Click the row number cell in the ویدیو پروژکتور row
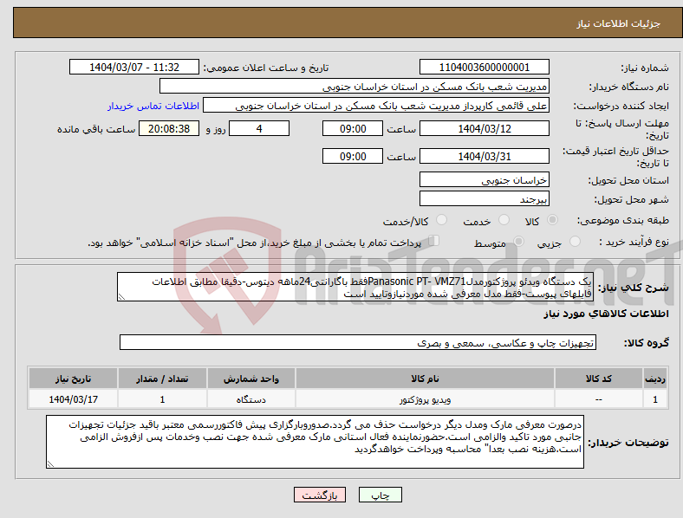This screenshot has width=683, height=518. 655,399
